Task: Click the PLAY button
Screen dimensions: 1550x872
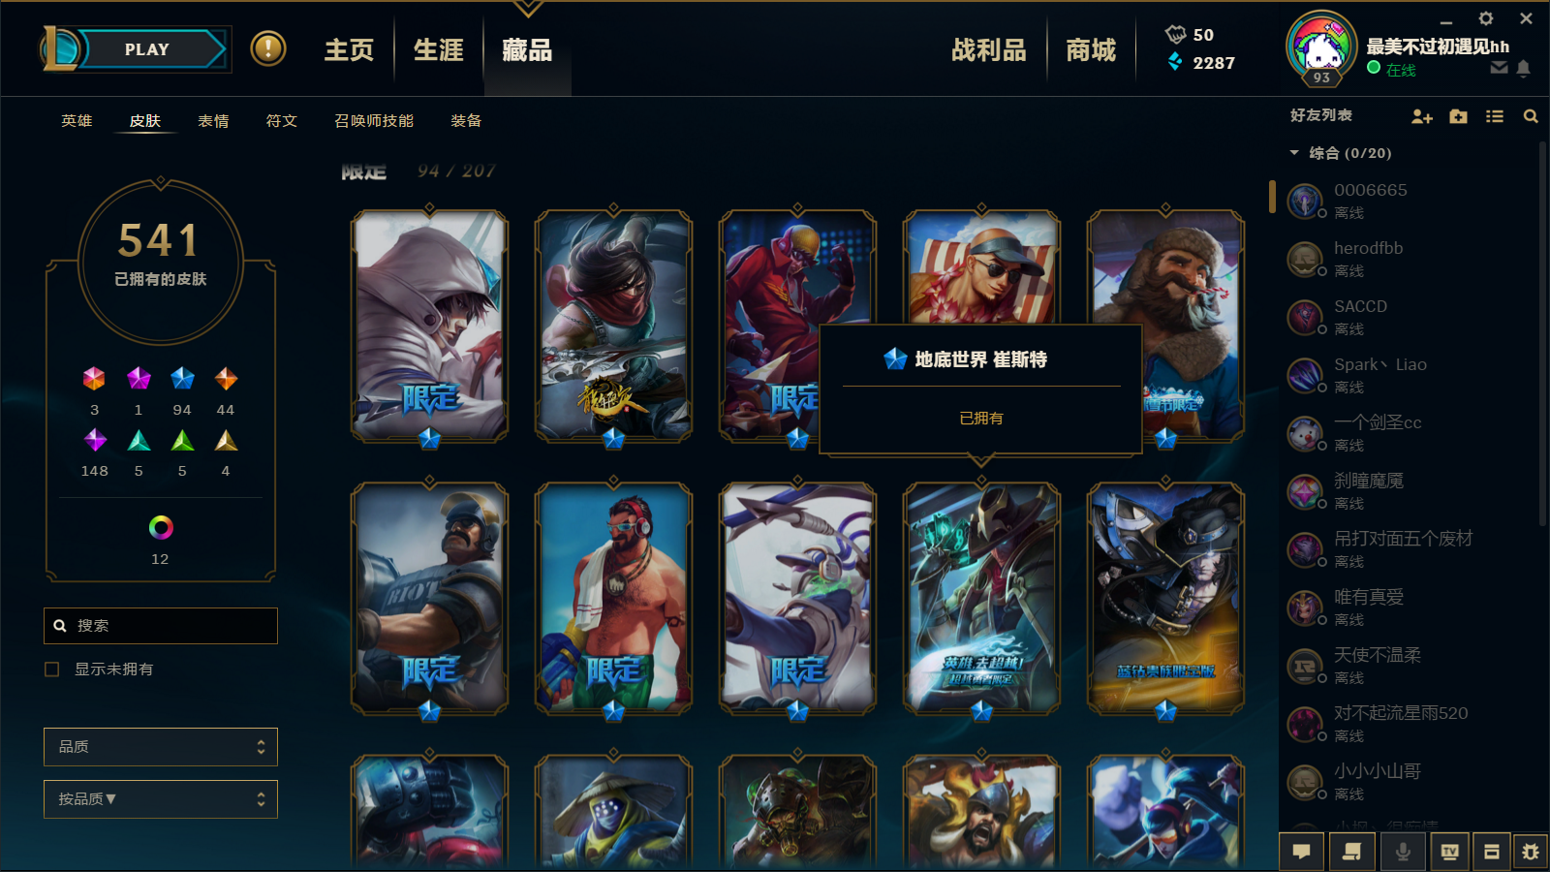Action: pyautogui.click(x=147, y=49)
